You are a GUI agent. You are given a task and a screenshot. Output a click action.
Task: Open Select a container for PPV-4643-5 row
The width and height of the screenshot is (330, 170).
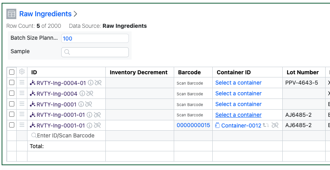[239, 83]
